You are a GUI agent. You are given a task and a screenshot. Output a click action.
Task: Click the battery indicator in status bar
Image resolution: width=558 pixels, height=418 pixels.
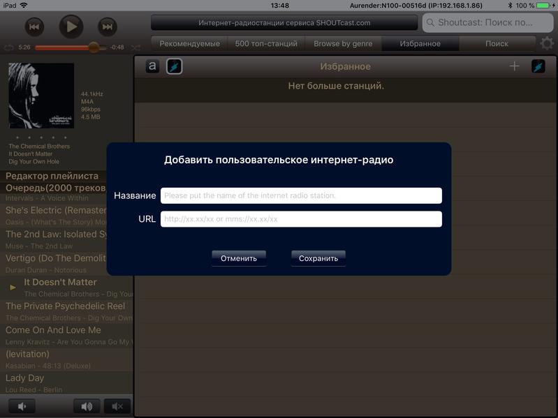click(545, 6)
